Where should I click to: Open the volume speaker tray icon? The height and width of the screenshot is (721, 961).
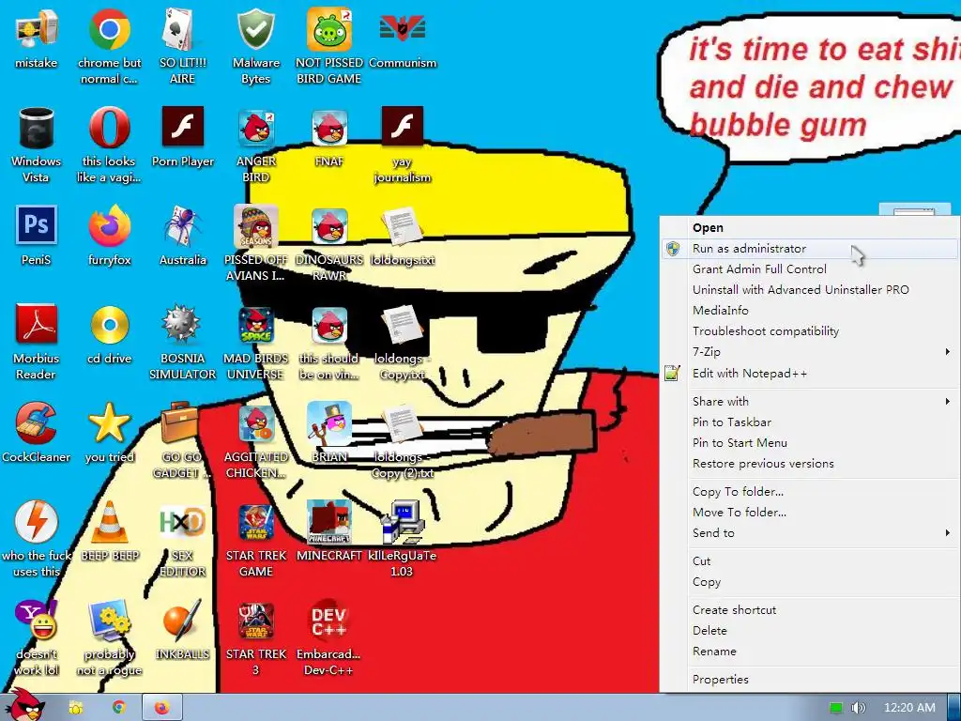coord(859,708)
